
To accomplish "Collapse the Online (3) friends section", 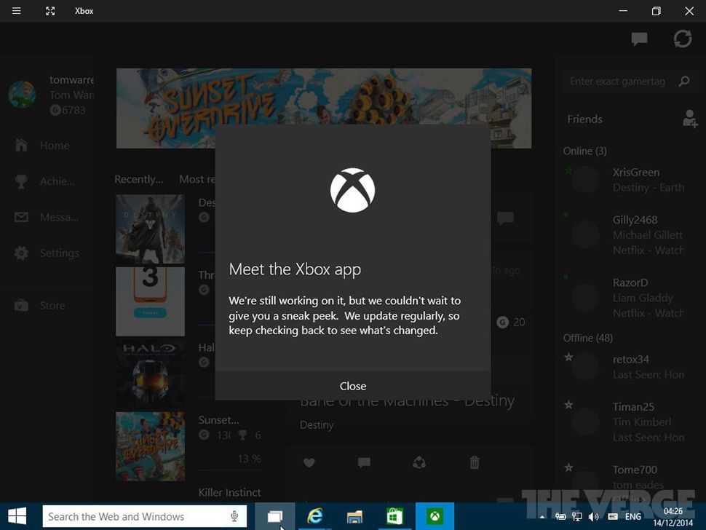I will (584, 151).
